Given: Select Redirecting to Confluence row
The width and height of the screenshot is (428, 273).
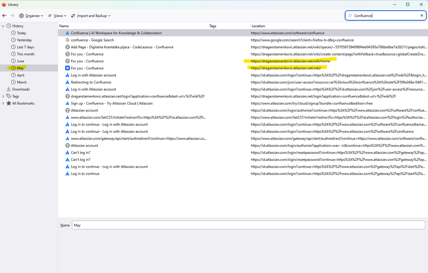Looking at the screenshot, I should [x=243, y=82].
